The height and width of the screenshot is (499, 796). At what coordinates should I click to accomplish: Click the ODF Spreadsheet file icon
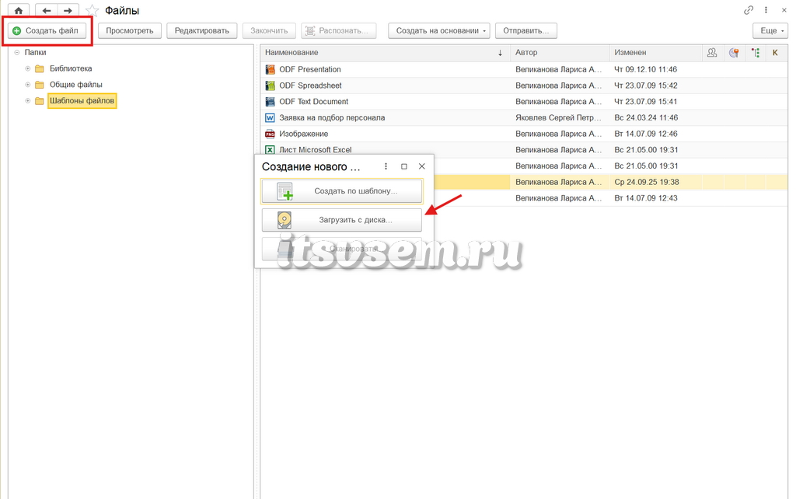tap(270, 85)
